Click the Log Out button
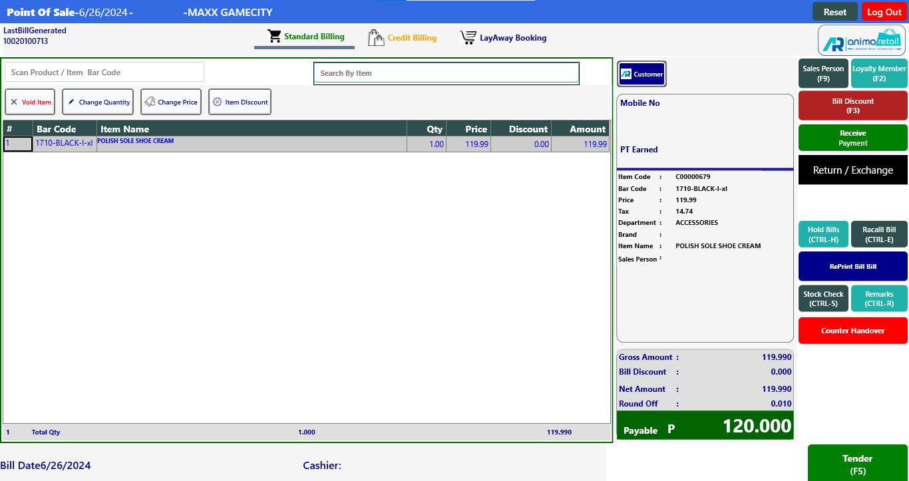909x481 pixels. click(x=884, y=12)
